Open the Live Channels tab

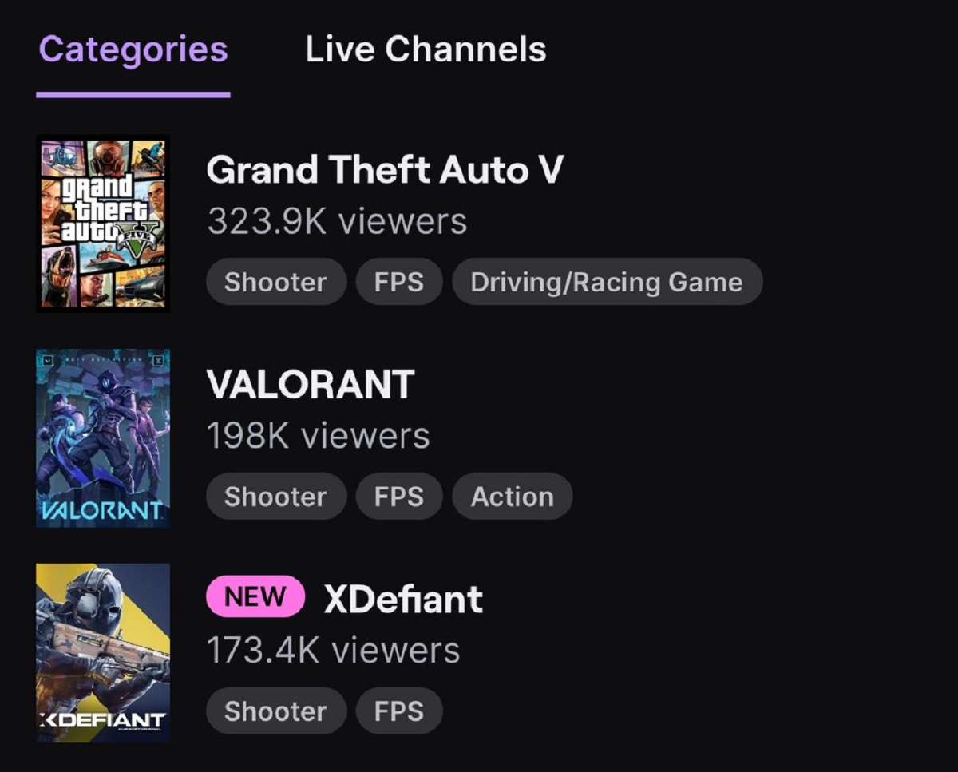[x=426, y=49]
